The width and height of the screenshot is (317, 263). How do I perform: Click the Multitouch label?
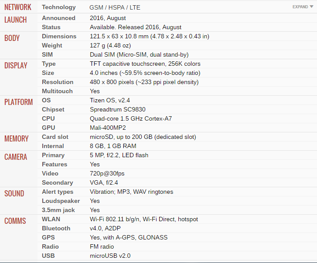[57, 91]
